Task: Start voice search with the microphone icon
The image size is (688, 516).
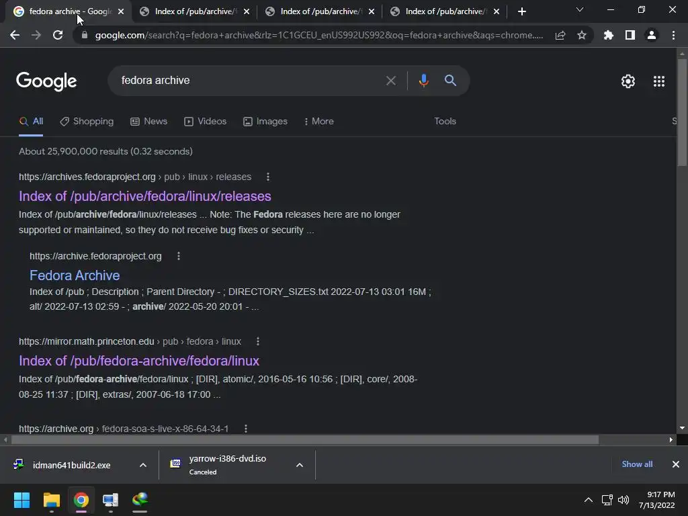Action: coord(423,81)
